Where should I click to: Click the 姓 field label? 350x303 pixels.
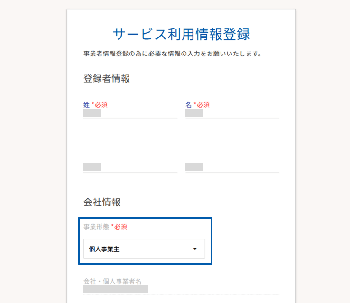(x=86, y=105)
